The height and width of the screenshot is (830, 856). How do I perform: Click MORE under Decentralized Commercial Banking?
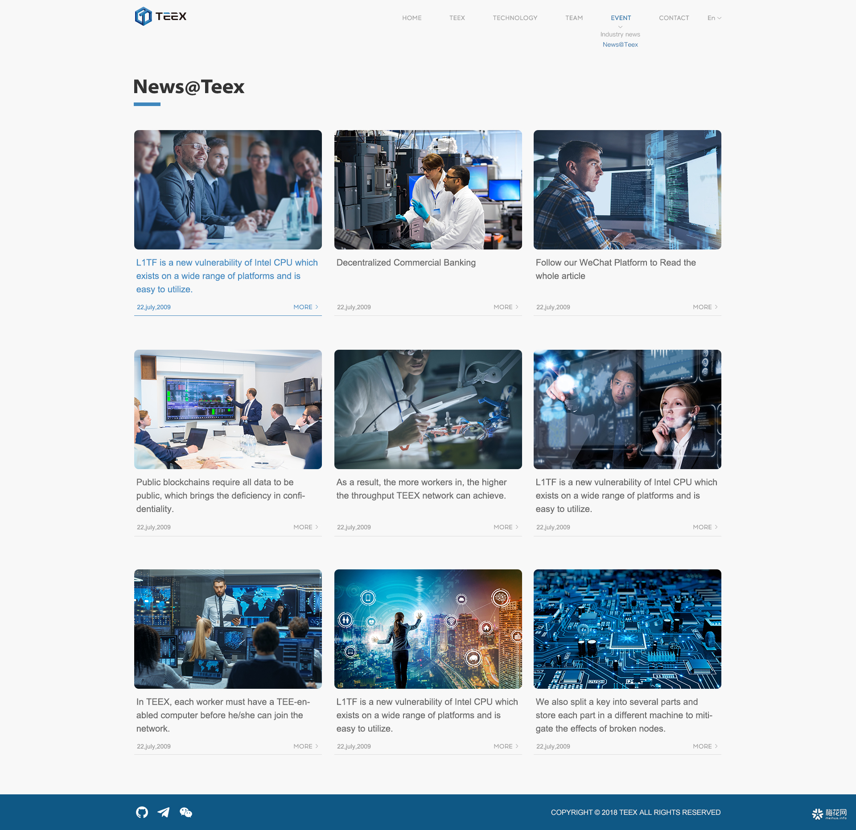tap(506, 307)
